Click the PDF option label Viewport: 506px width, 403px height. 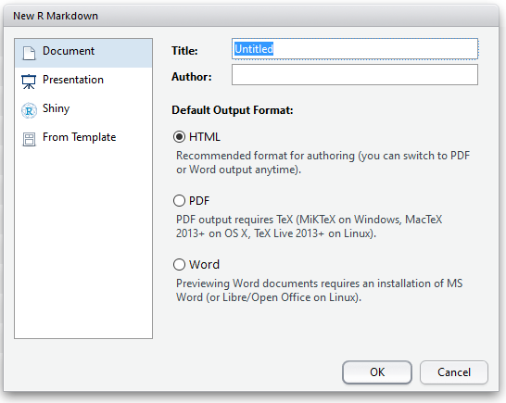[x=199, y=201]
